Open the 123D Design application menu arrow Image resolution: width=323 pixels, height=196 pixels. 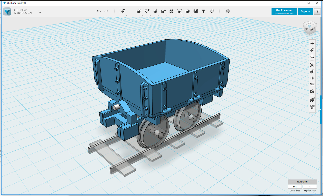(x=40, y=12)
